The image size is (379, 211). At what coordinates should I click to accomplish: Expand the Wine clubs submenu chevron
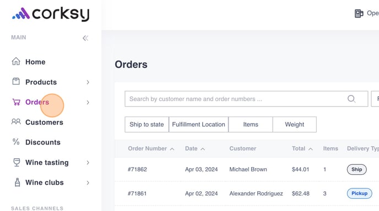(88, 183)
